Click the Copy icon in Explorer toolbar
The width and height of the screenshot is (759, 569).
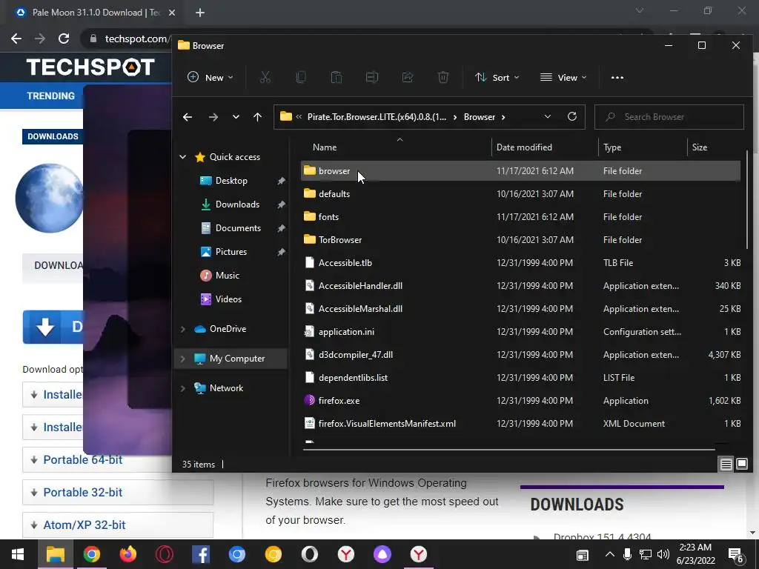click(x=301, y=77)
